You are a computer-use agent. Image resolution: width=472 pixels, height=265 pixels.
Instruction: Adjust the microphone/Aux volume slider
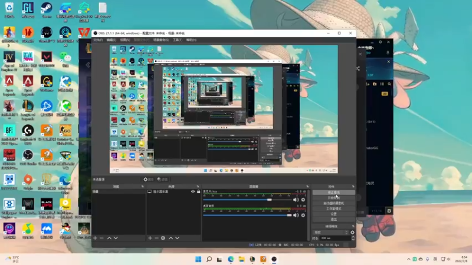coord(247,200)
